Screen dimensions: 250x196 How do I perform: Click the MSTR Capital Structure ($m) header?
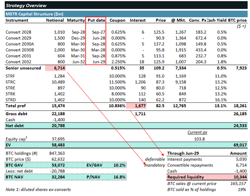(35, 14)
